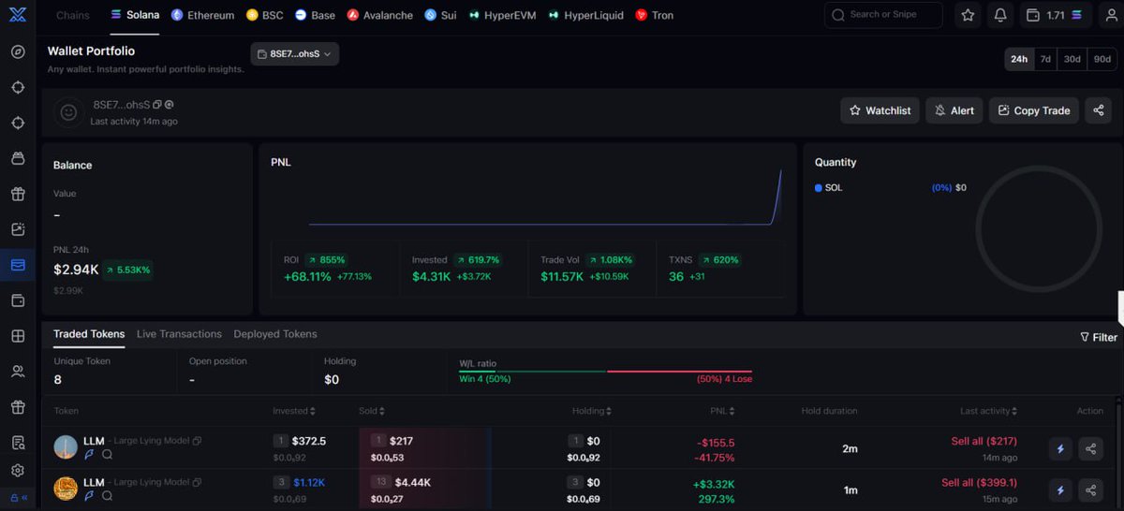Click the Copy Trade button
Viewport: 1124px width, 511px height.
click(x=1034, y=110)
